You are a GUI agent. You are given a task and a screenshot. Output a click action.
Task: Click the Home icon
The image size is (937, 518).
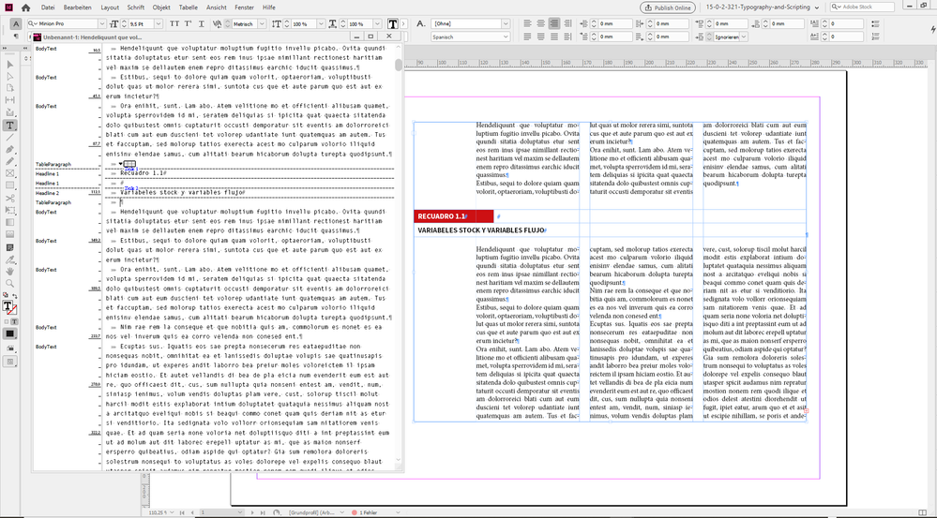point(26,7)
